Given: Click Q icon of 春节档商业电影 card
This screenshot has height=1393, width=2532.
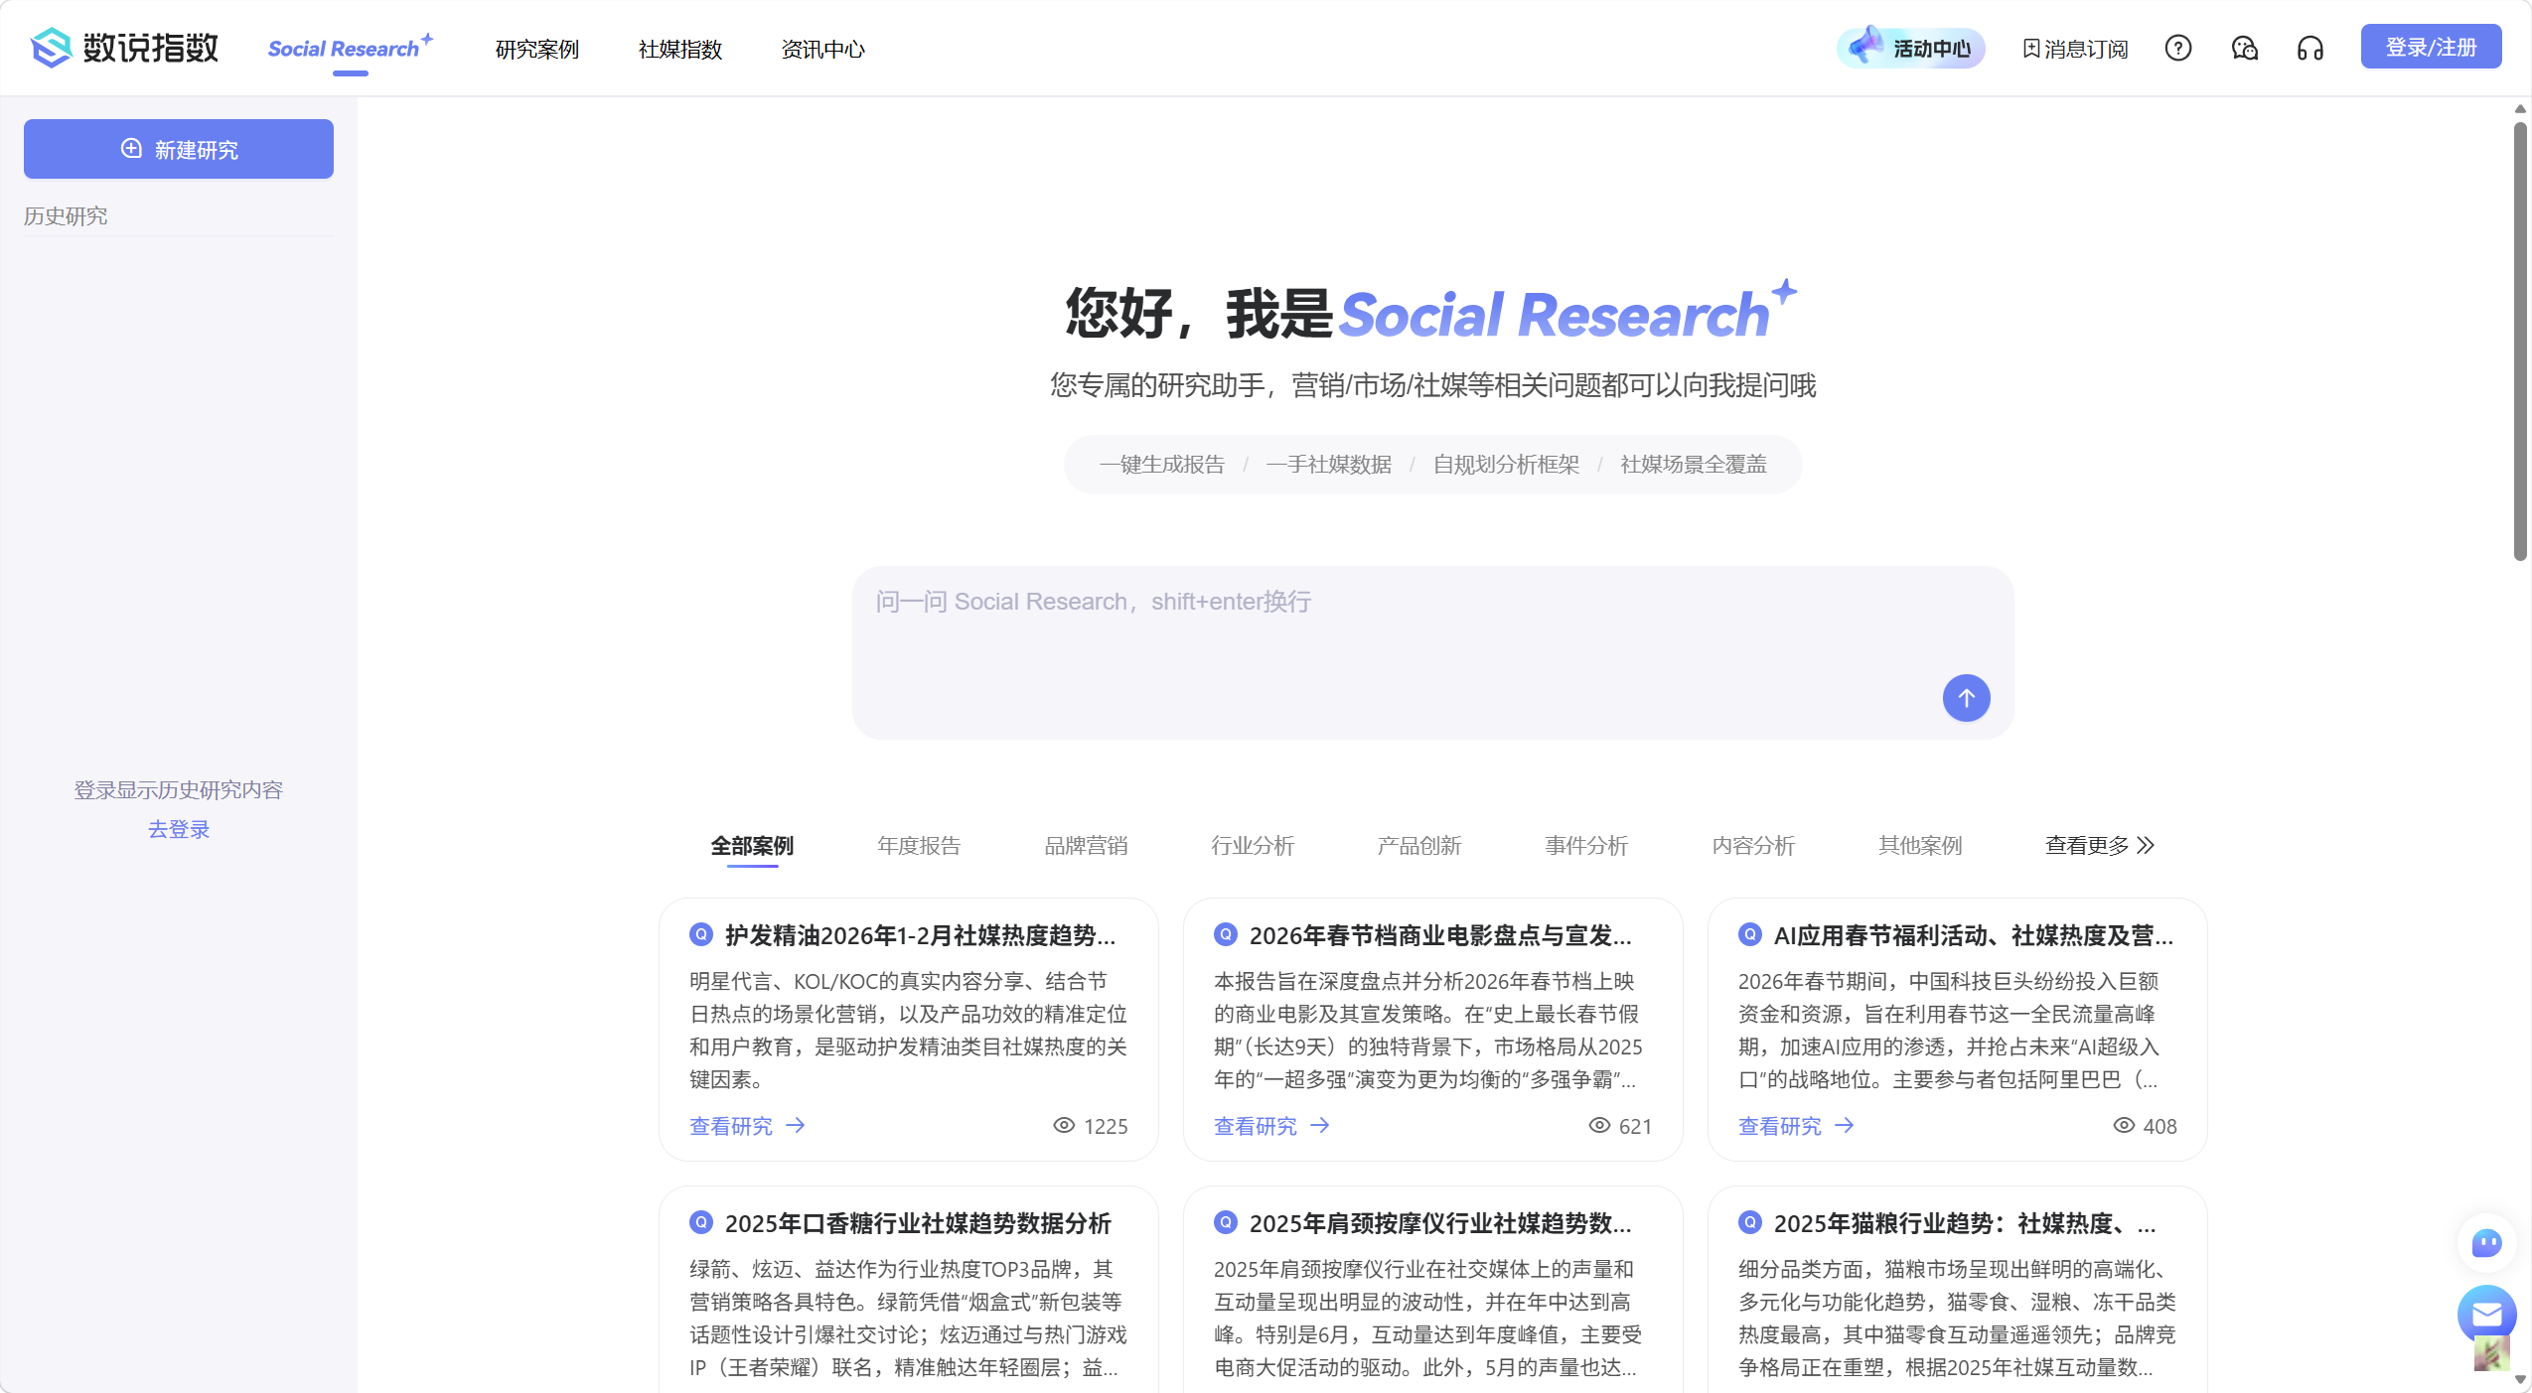Looking at the screenshot, I should pos(1226,934).
